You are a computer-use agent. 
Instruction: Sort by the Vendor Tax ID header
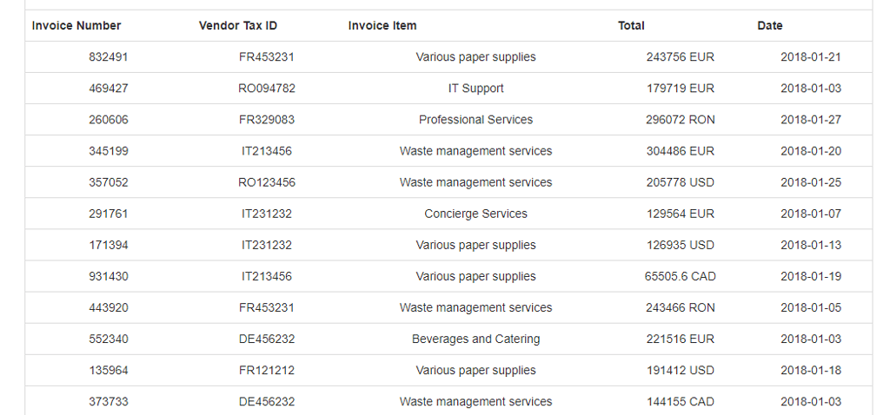[238, 26]
